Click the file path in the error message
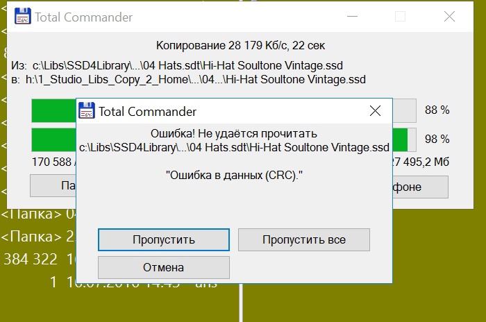The image size is (486, 322). coord(234,148)
